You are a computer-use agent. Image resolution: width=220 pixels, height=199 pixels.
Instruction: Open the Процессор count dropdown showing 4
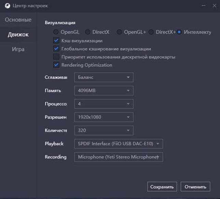pos(104,104)
